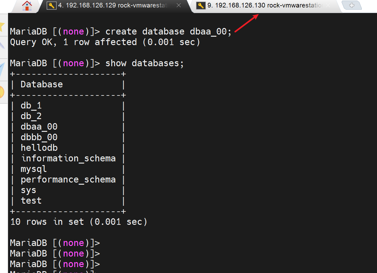The width and height of the screenshot is (377, 273).
Task: Open a new tab with plus button
Action: pos(351,6)
